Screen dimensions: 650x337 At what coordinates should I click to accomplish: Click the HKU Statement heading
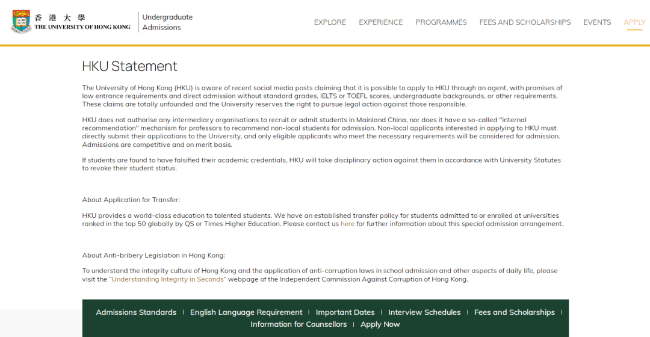129,66
